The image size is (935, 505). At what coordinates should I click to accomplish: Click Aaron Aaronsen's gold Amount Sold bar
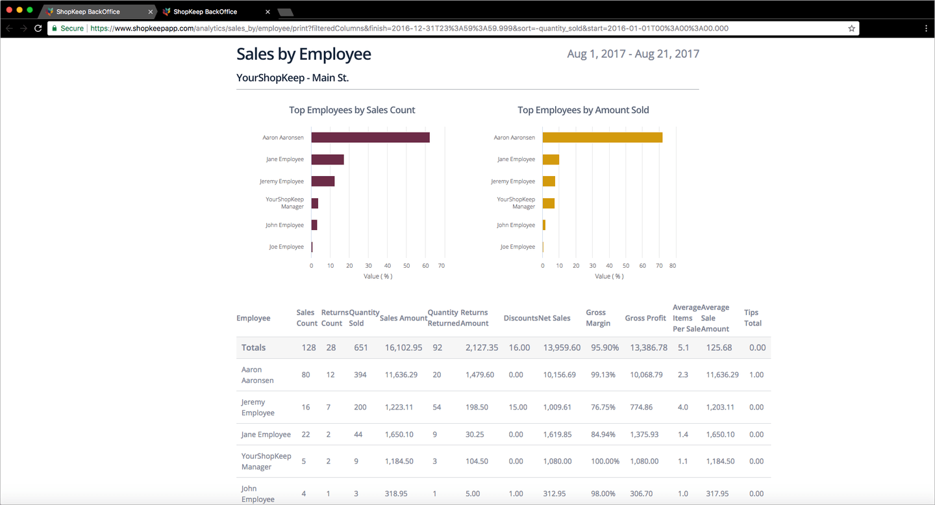click(x=602, y=138)
